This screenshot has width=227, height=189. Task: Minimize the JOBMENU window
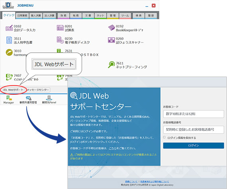tap(147, 6)
